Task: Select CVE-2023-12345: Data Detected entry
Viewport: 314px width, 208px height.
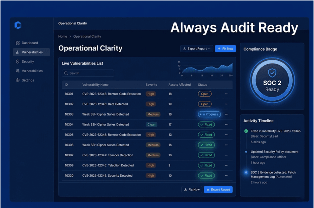Action: pos(105,104)
